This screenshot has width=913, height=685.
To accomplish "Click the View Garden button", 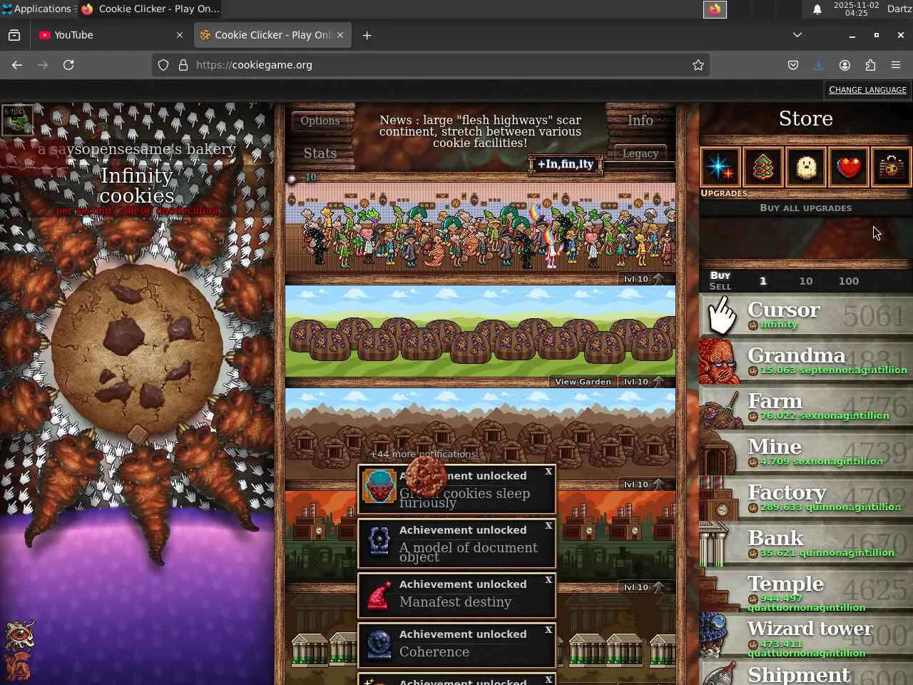I will click(x=583, y=382).
